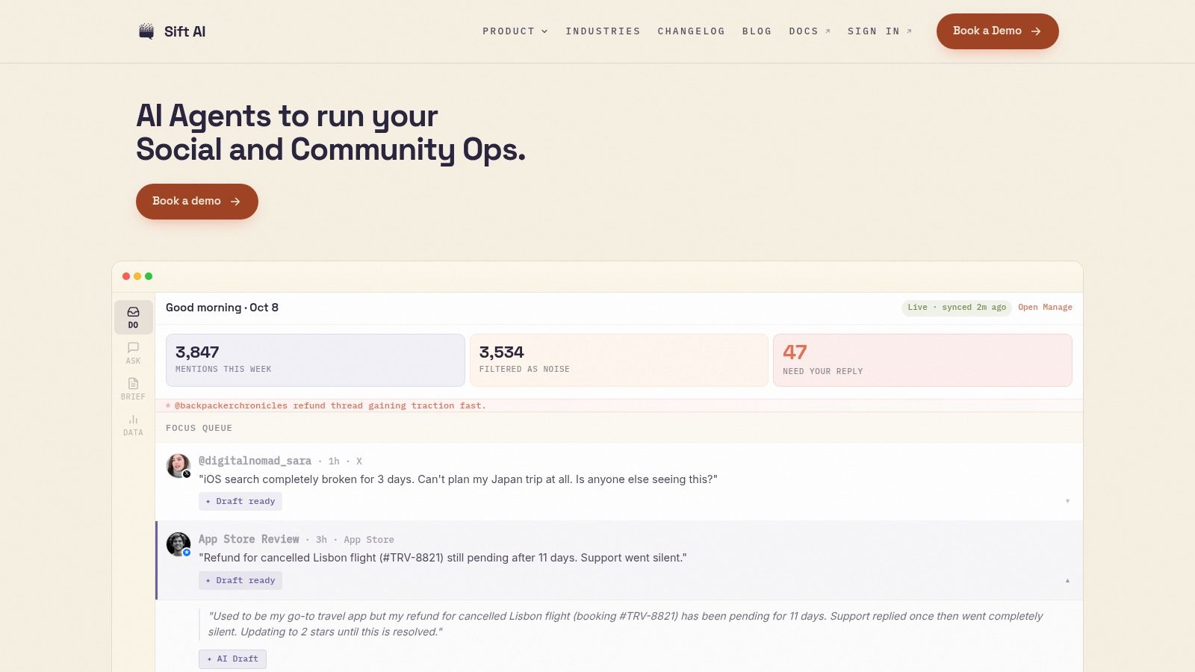Image resolution: width=1195 pixels, height=672 pixels.
Task: Click the Open link near Live status
Action: click(1028, 308)
